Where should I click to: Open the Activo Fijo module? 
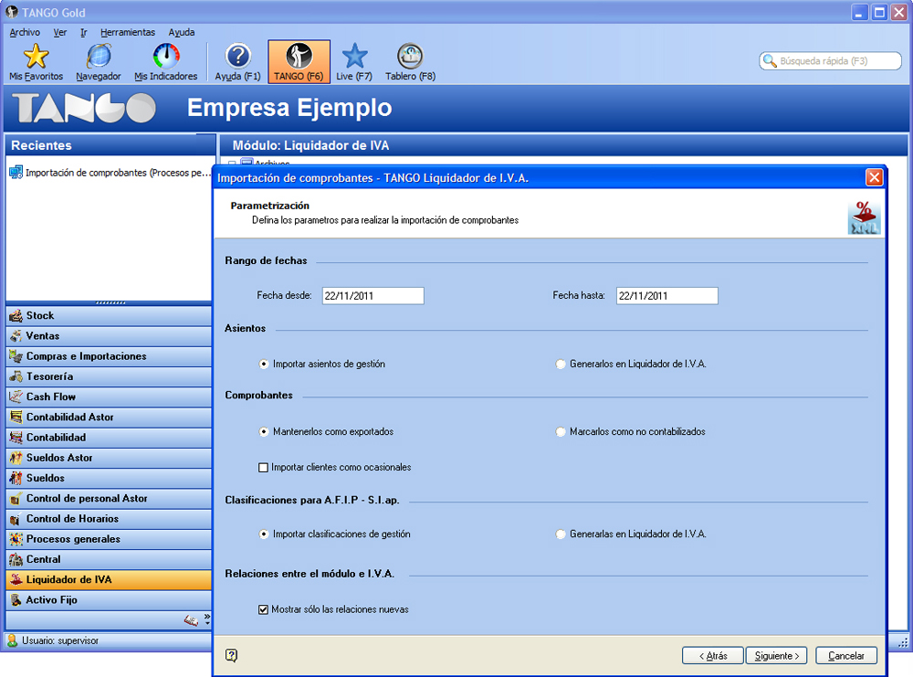pyautogui.click(x=109, y=600)
